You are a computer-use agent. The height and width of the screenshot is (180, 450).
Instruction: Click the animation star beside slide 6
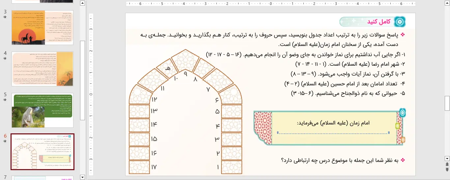click(x=5, y=141)
